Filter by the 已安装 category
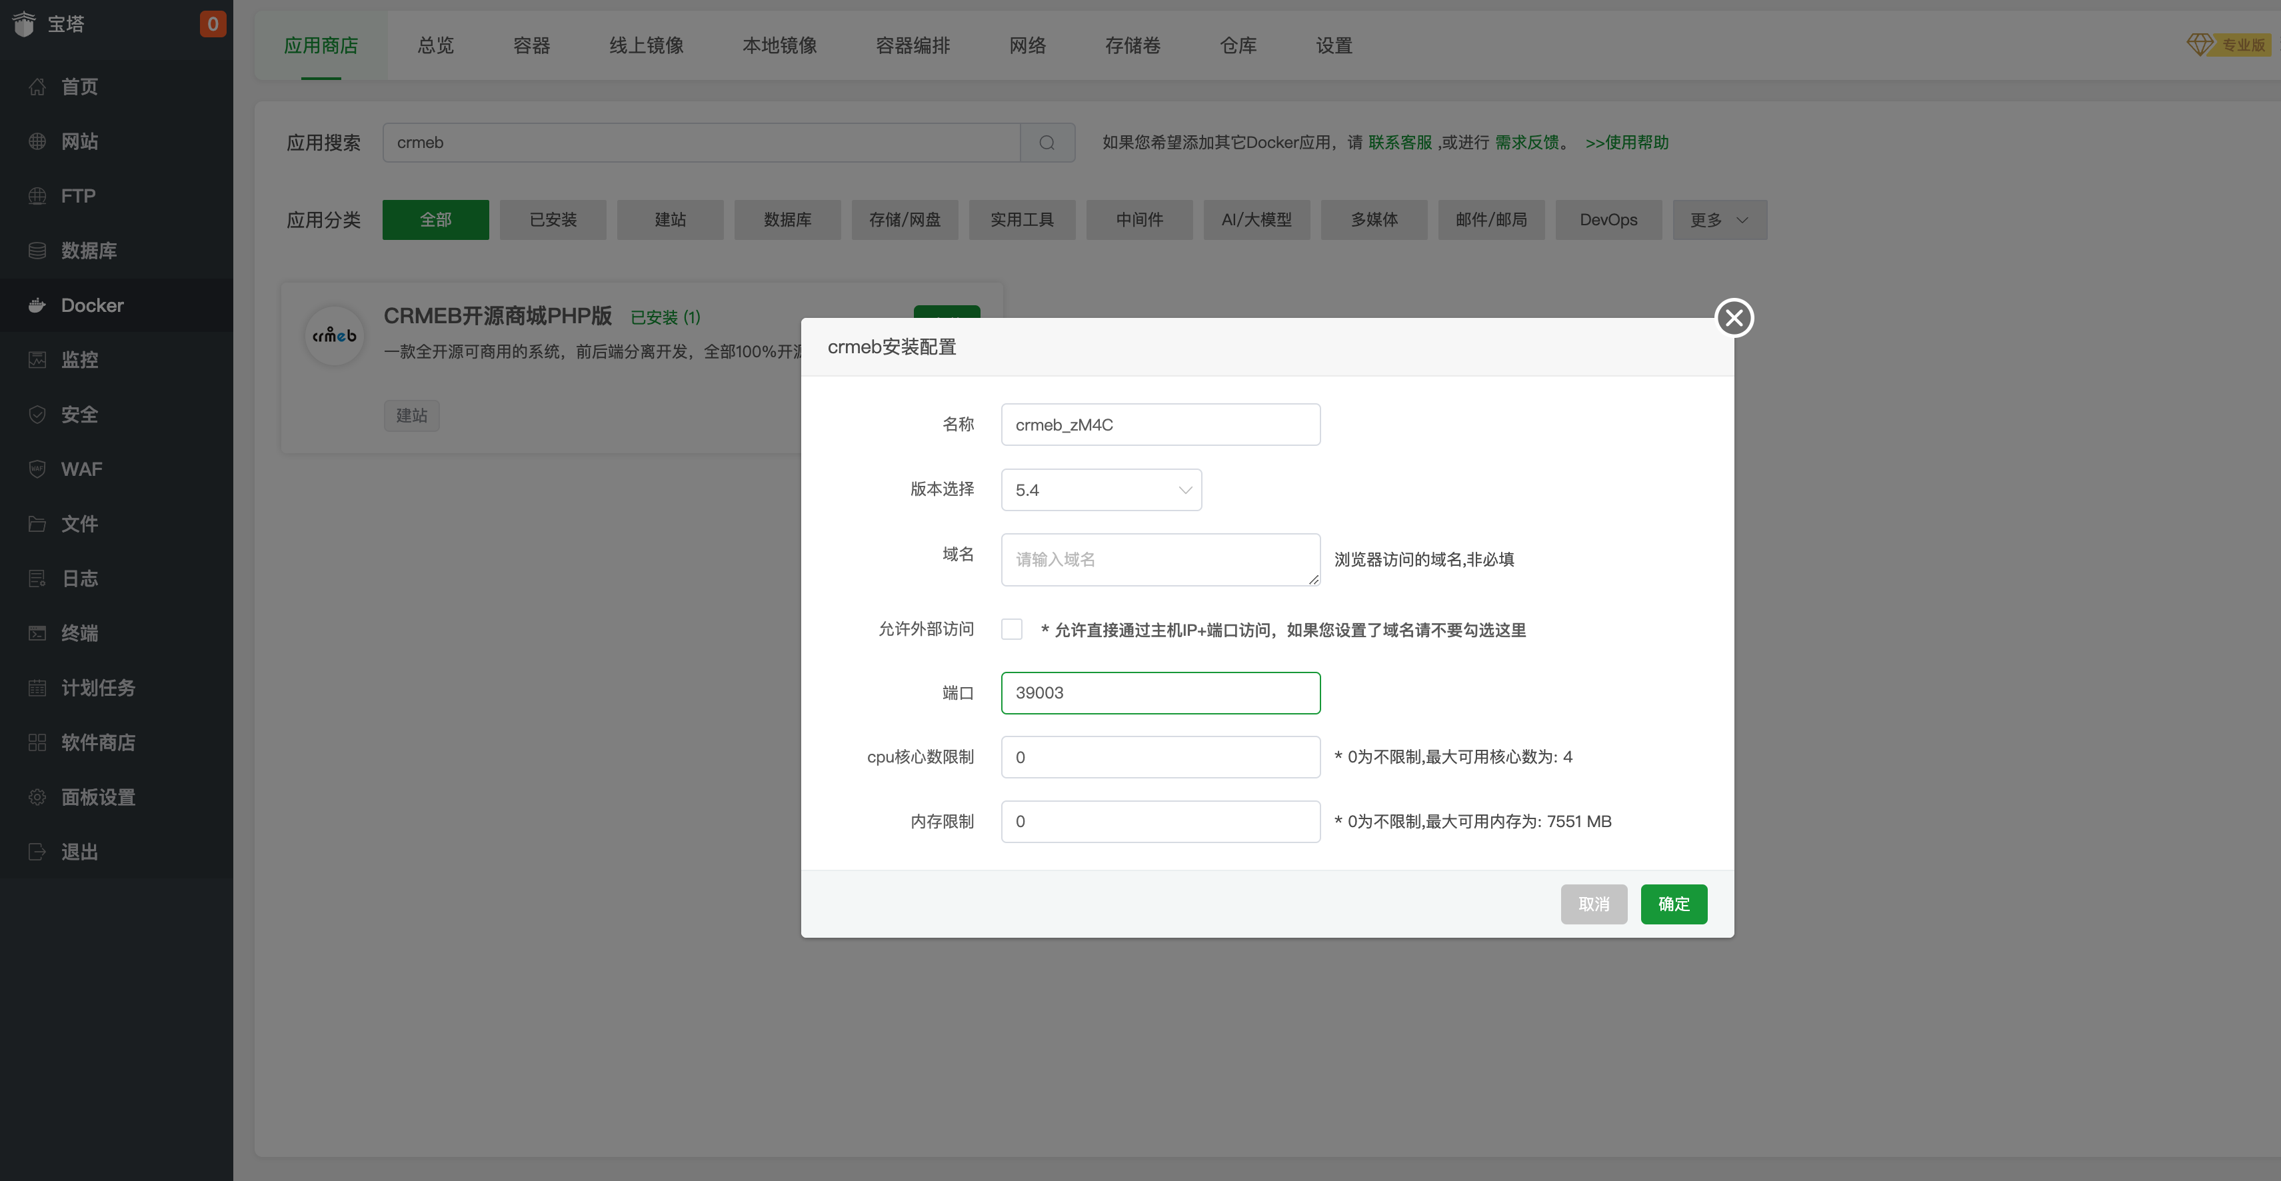This screenshot has height=1181, width=2281. [553, 219]
